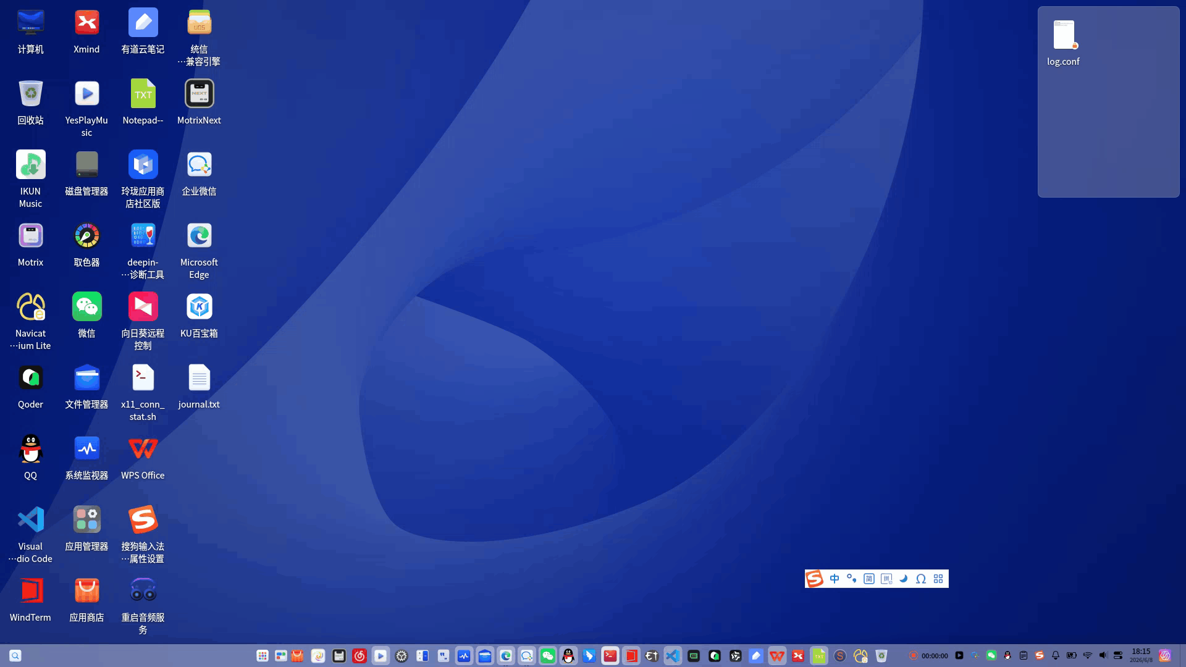Image resolution: width=1186 pixels, height=667 pixels.
Task: Open 拼 input method switcher in Sogou bar
Action: 886,579
